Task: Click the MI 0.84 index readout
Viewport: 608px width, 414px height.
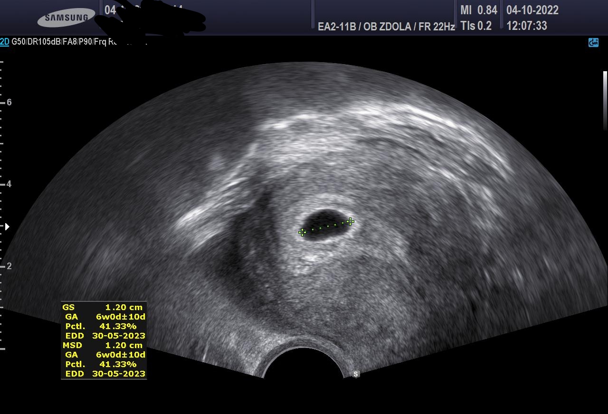Action: (x=478, y=10)
